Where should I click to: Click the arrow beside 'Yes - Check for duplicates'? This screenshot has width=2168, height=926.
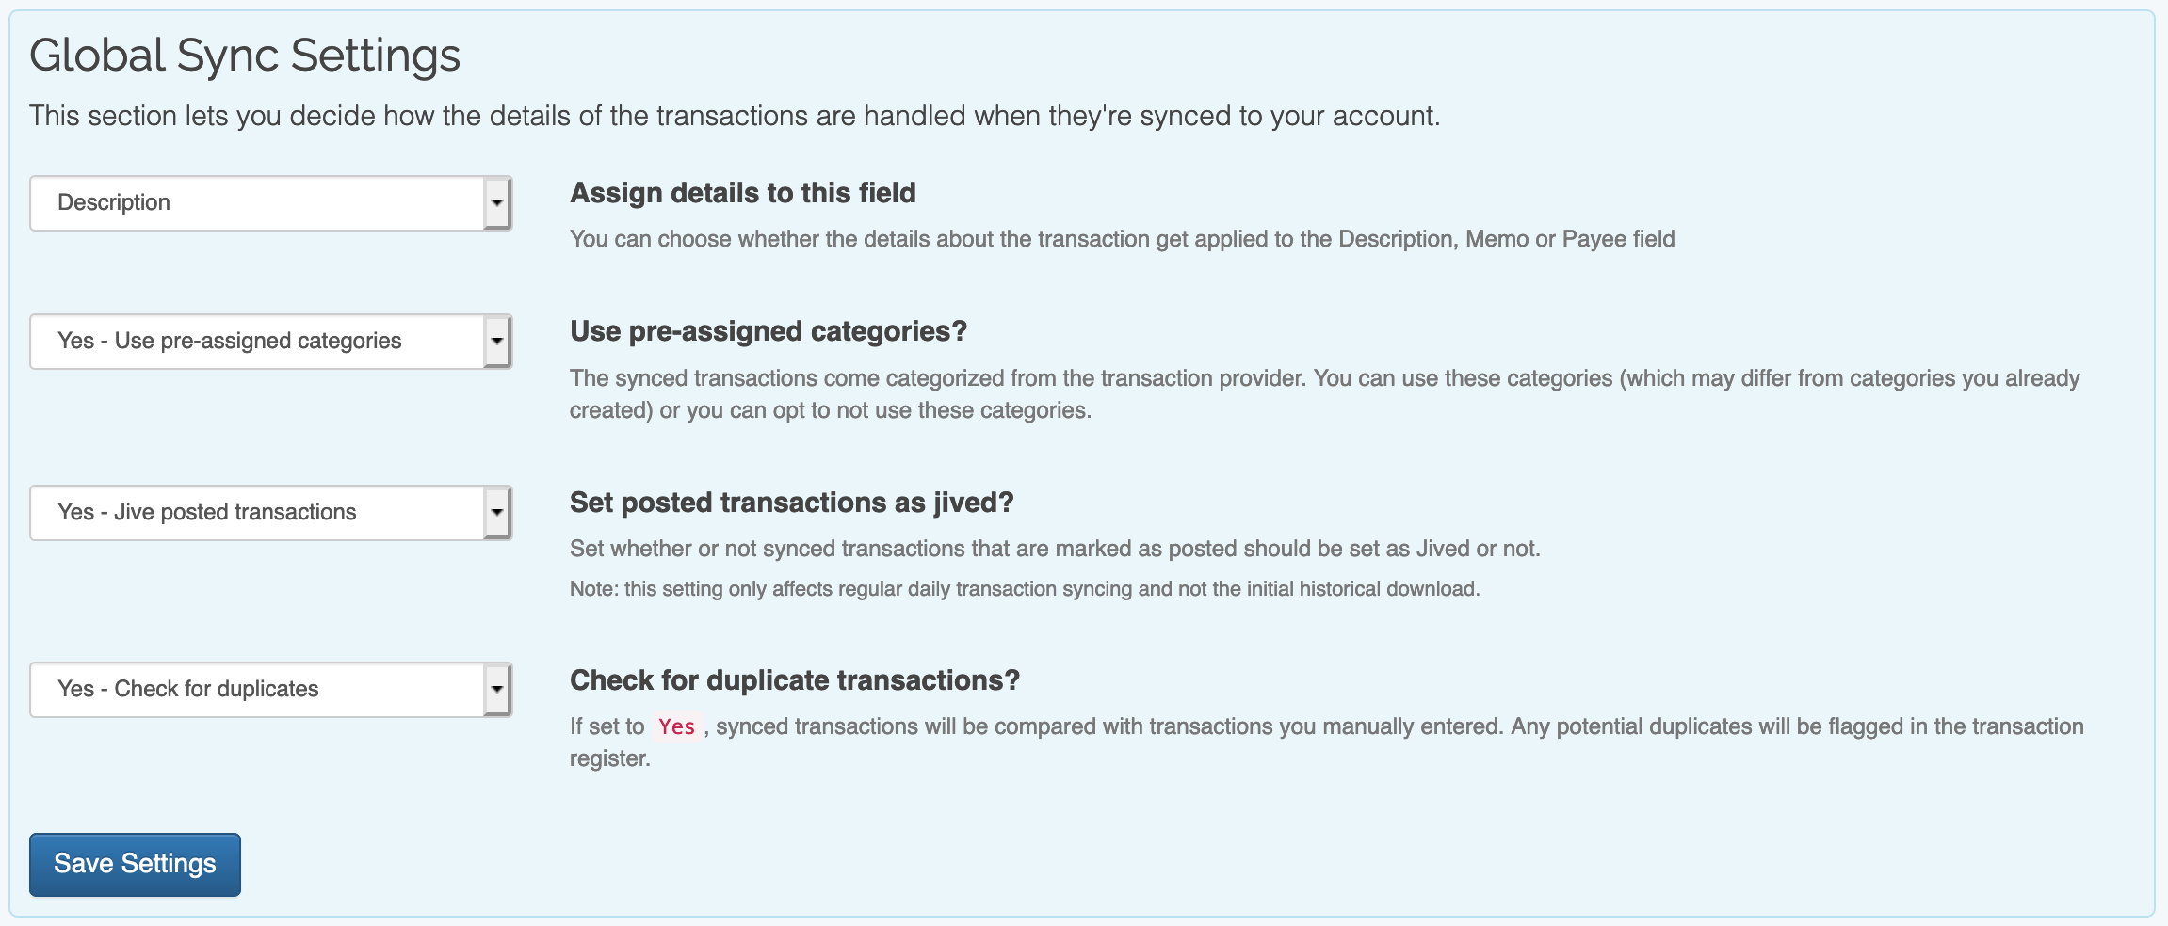point(497,690)
